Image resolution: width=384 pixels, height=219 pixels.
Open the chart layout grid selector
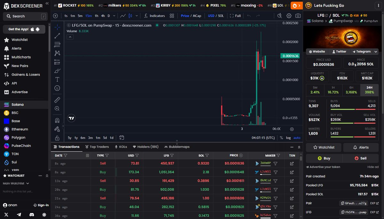pyautogui.click(x=172, y=16)
